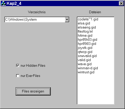
Task: Uncheck the nur Hidden Files checkbox
Action: click(x=18, y=65)
